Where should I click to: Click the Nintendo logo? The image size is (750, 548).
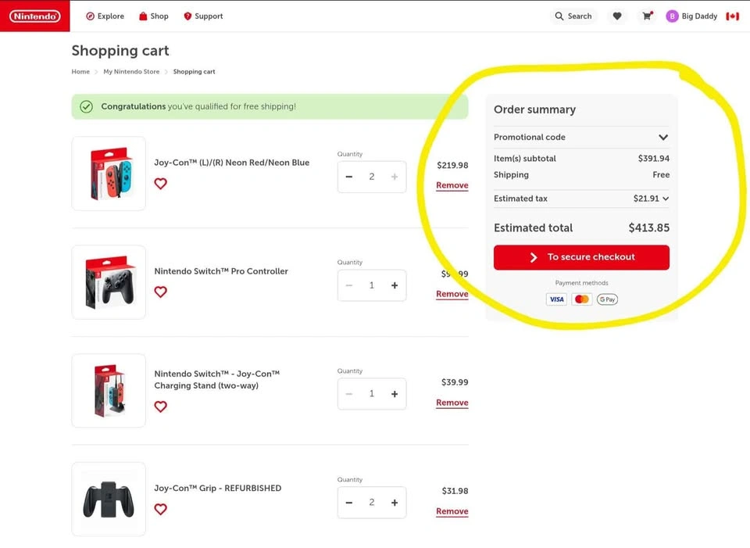(x=35, y=16)
